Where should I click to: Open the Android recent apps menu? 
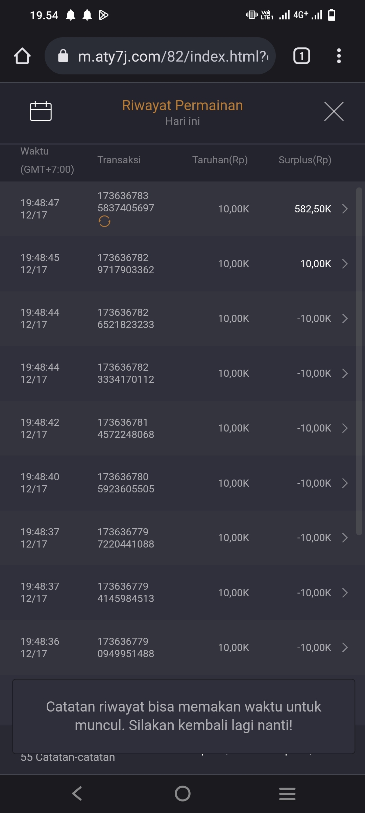287,793
